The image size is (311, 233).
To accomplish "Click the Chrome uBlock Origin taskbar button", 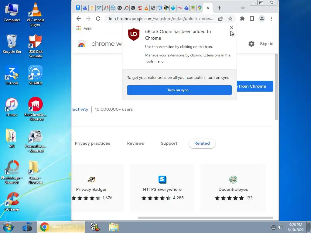I will 61,227.
